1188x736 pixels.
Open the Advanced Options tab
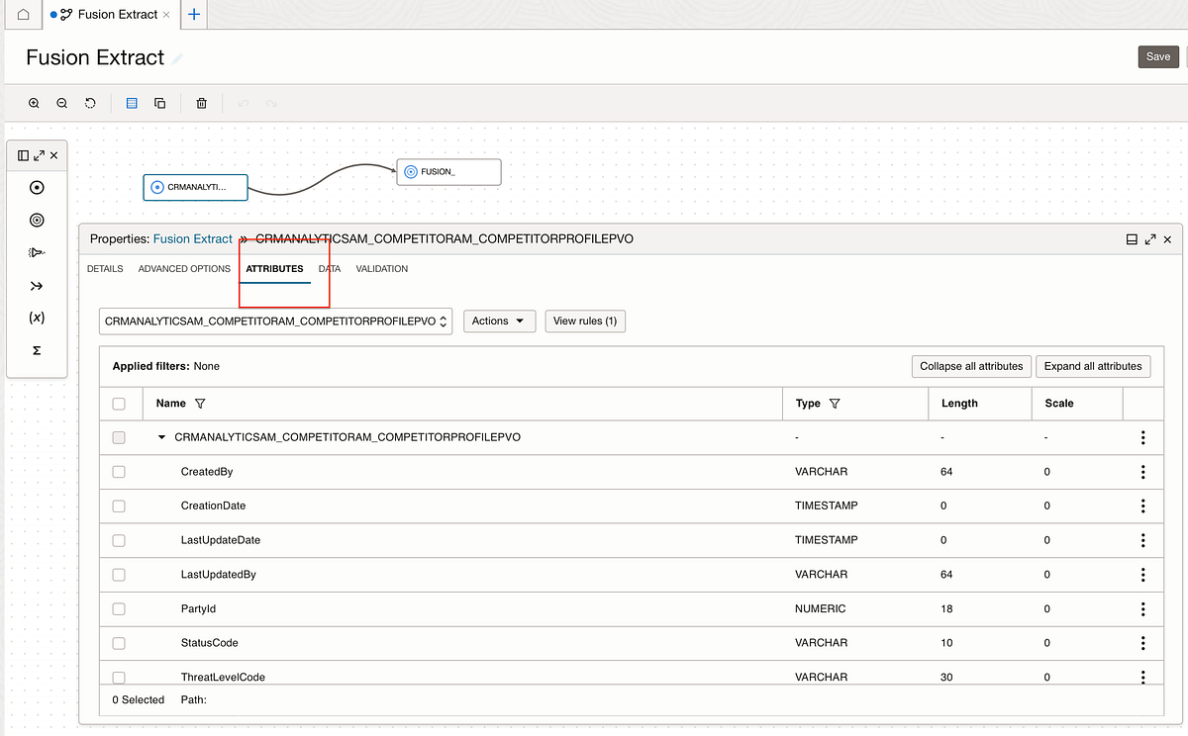(184, 268)
